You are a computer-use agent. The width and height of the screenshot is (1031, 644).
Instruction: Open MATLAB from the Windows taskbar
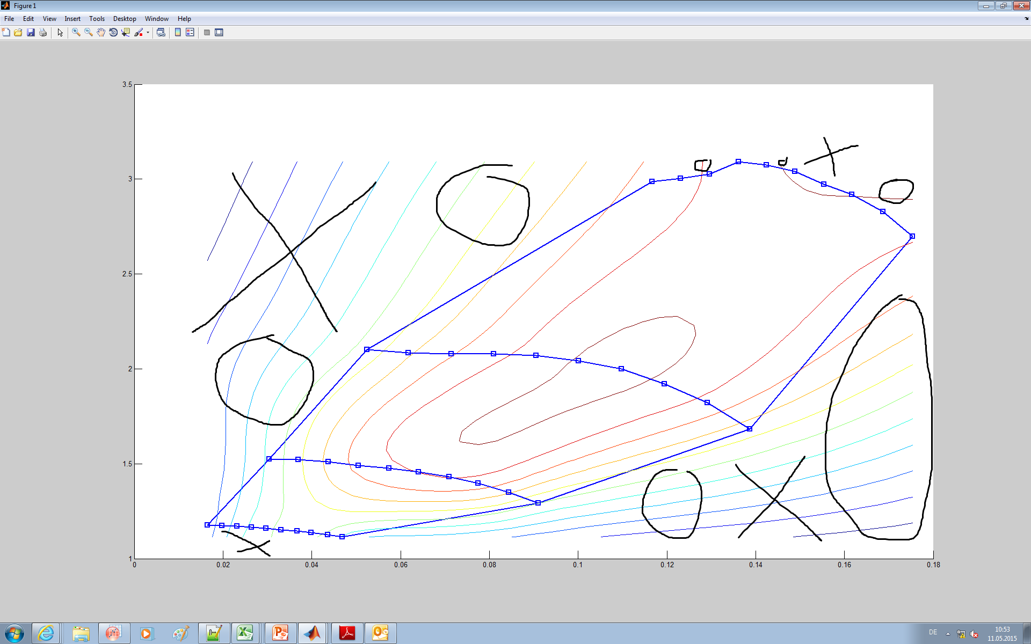pyautogui.click(x=312, y=633)
